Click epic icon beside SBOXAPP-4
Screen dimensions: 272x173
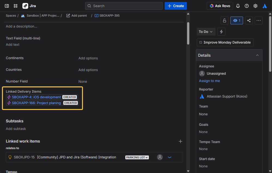9,97
